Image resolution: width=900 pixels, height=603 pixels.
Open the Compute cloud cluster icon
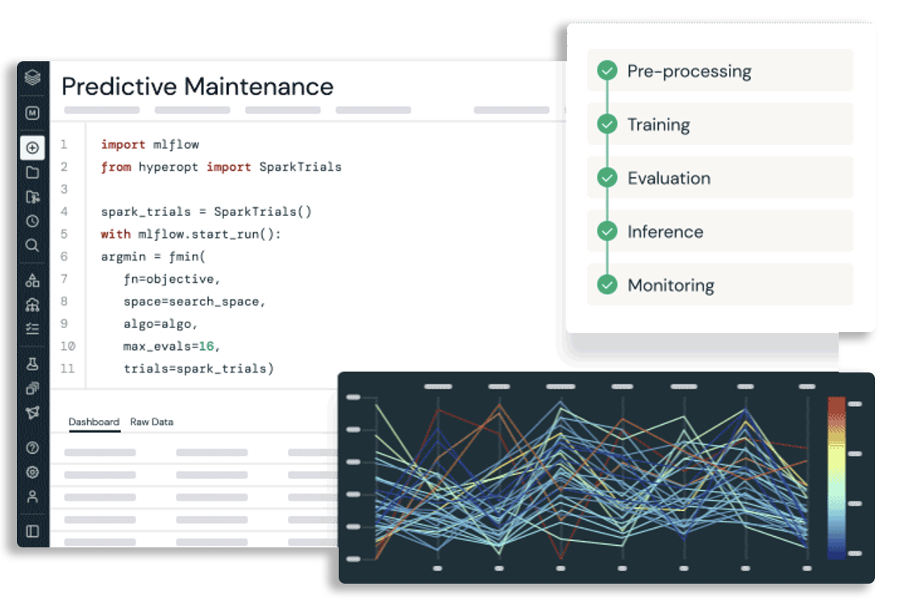(x=33, y=305)
